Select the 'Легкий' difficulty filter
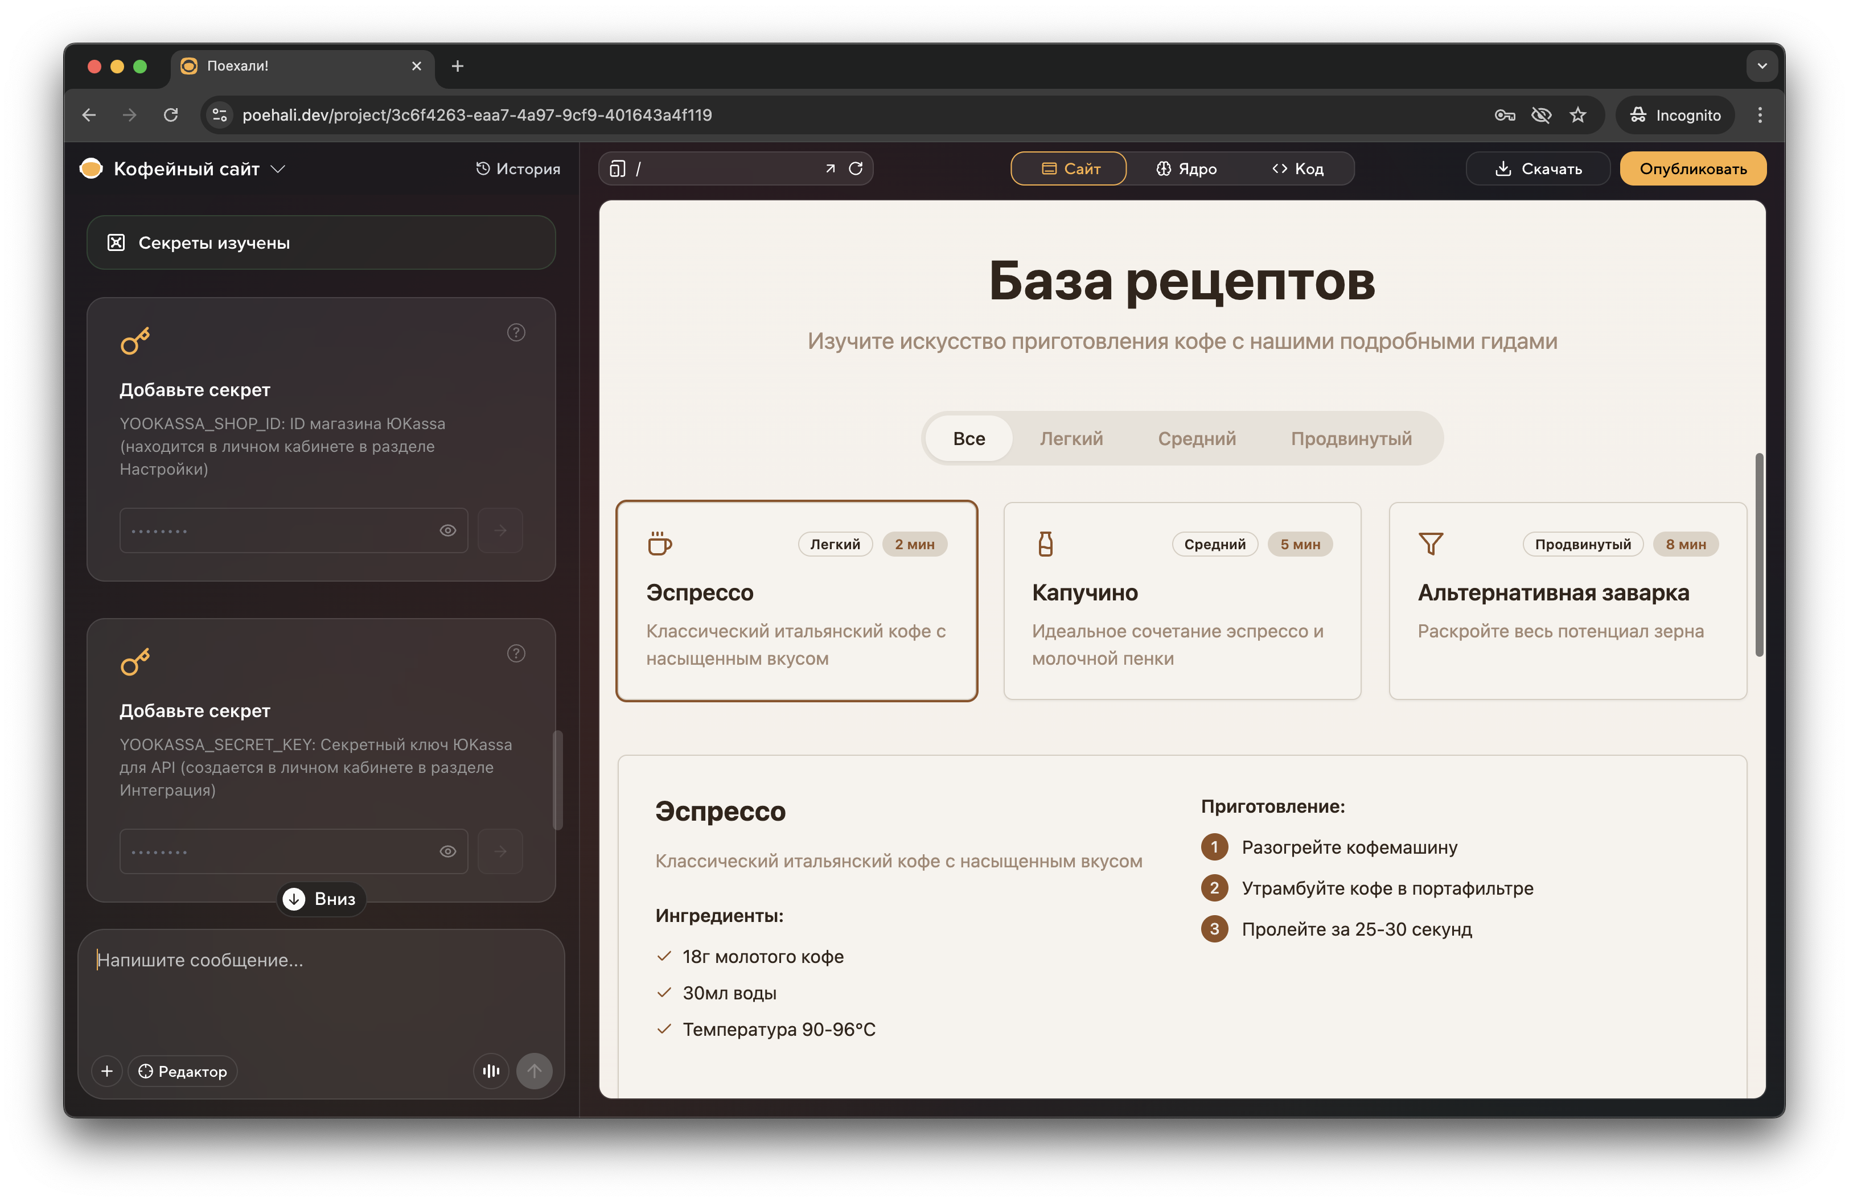 (x=1071, y=439)
